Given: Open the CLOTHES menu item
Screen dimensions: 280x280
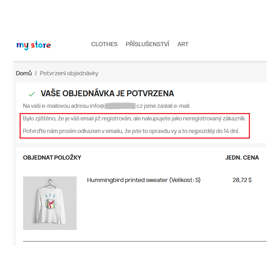Looking at the screenshot, I should coord(104,44).
